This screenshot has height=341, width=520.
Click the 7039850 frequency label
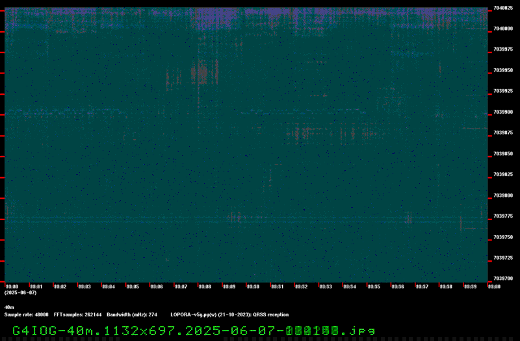tap(503, 154)
